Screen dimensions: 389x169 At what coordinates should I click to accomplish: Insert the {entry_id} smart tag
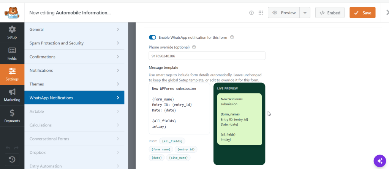[186, 149]
